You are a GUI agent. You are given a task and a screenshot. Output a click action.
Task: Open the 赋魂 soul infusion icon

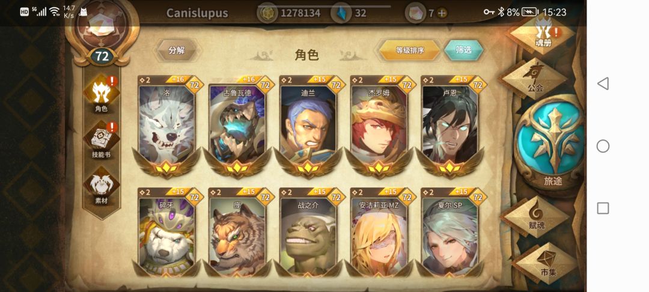[x=537, y=216]
